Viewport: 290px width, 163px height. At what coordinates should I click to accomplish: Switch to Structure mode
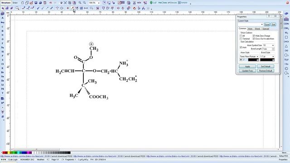point(6,3)
